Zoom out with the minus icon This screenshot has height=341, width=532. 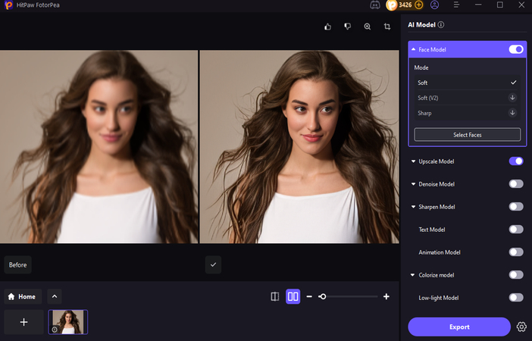[x=309, y=296]
